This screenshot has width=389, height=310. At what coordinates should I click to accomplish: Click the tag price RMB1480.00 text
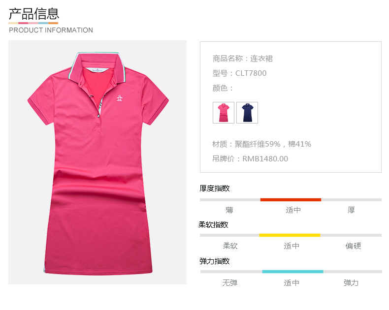265,159
